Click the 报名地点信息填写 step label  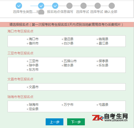[60, 12]
